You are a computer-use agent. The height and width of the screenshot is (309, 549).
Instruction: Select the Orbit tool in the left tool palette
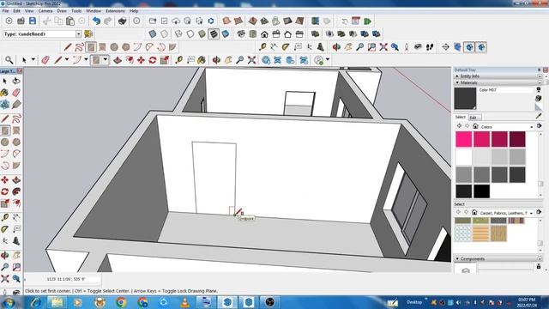click(x=5, y=256)
